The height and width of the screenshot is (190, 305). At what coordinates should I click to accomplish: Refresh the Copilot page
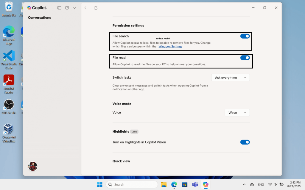coord(96,8)
